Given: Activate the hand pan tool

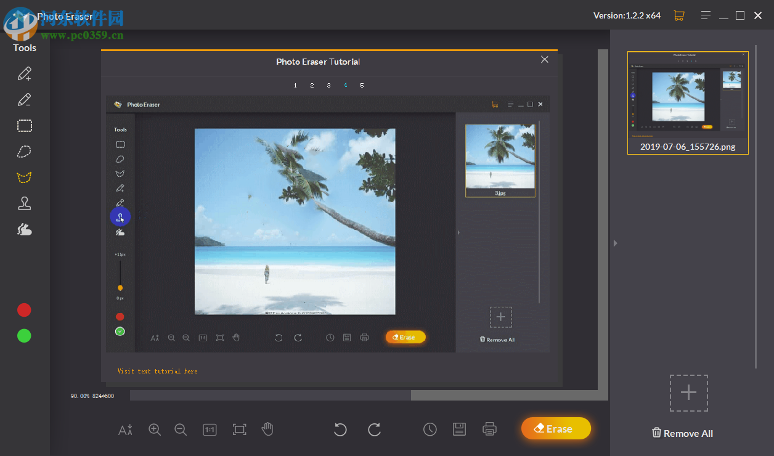Looking at the screenshot, I should click(x=267, y=430).
